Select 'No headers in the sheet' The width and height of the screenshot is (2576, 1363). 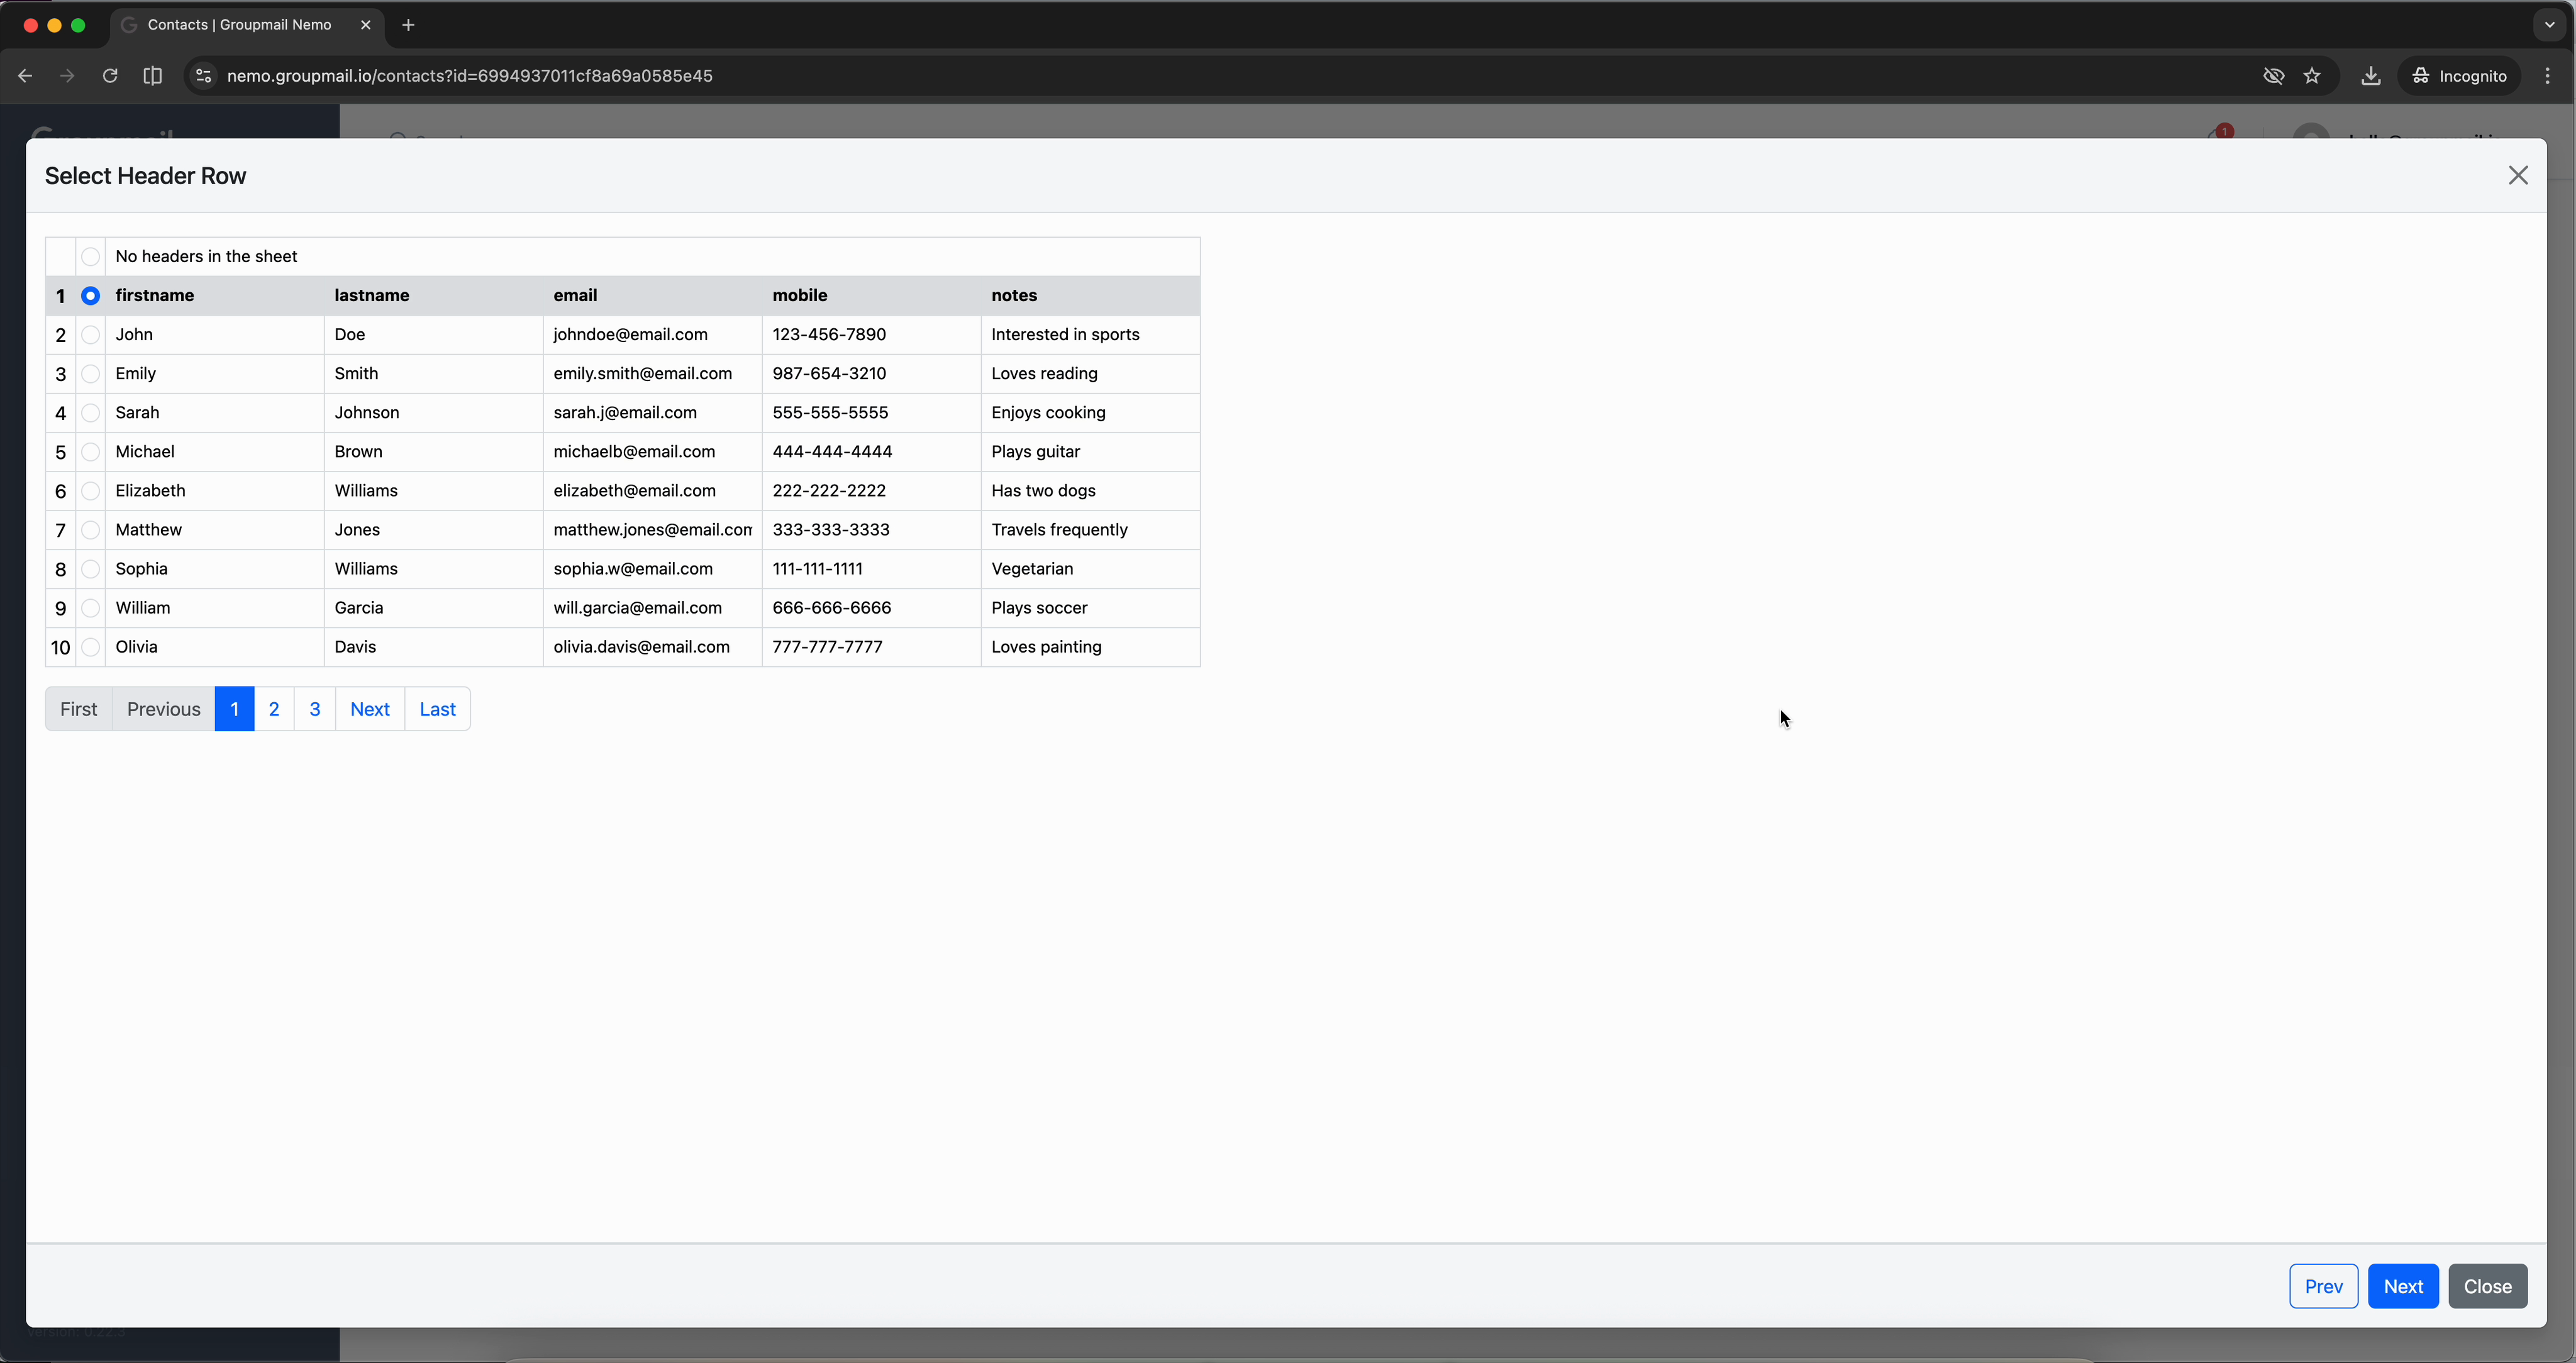(x=91, y=256)
